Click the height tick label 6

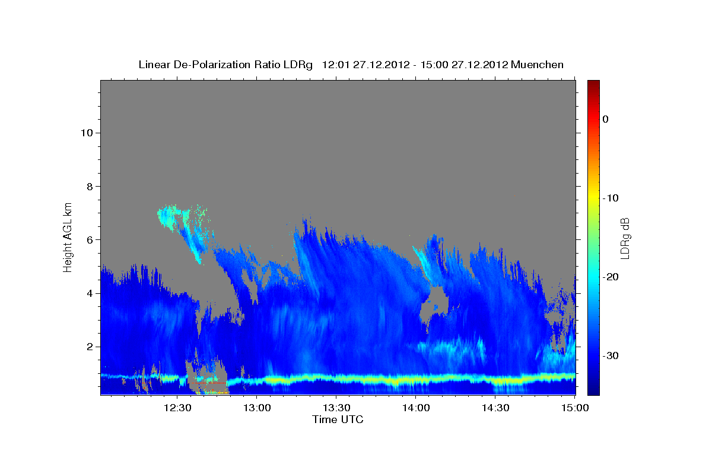pyautogui.click(x=90, y=239)
